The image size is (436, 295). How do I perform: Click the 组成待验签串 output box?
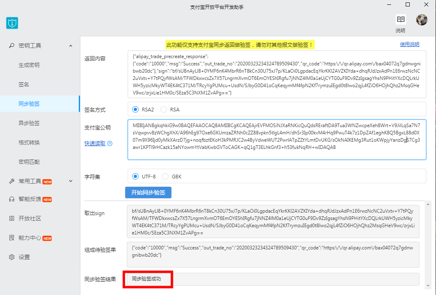(273, 255)
